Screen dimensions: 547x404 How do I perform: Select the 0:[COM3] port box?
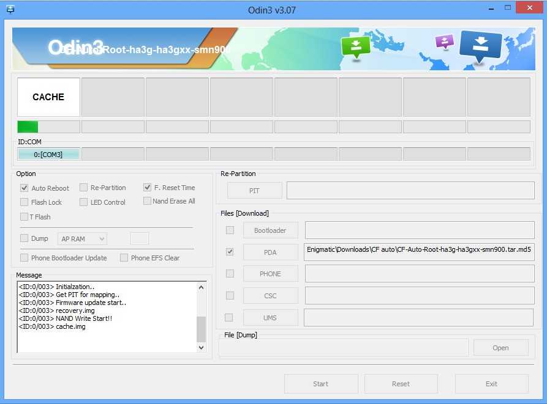click(48, 154)
